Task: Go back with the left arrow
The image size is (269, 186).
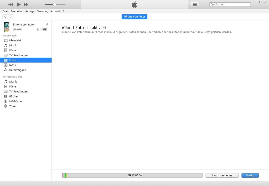Action: [x=5, y=17]
